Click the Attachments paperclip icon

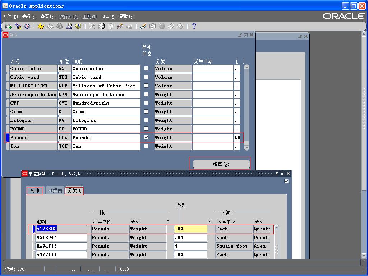[x=171, y=26]
